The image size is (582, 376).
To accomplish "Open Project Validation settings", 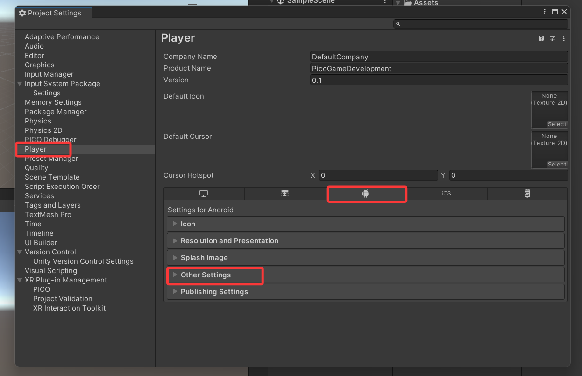I will 63,299.
